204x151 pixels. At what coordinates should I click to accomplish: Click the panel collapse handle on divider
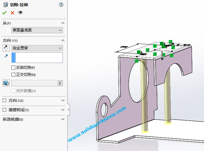(x=68, y=109)
